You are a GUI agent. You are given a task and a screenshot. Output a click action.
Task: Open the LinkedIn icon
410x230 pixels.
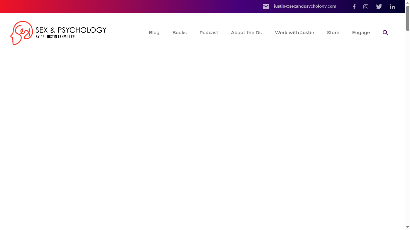[392, 6]
